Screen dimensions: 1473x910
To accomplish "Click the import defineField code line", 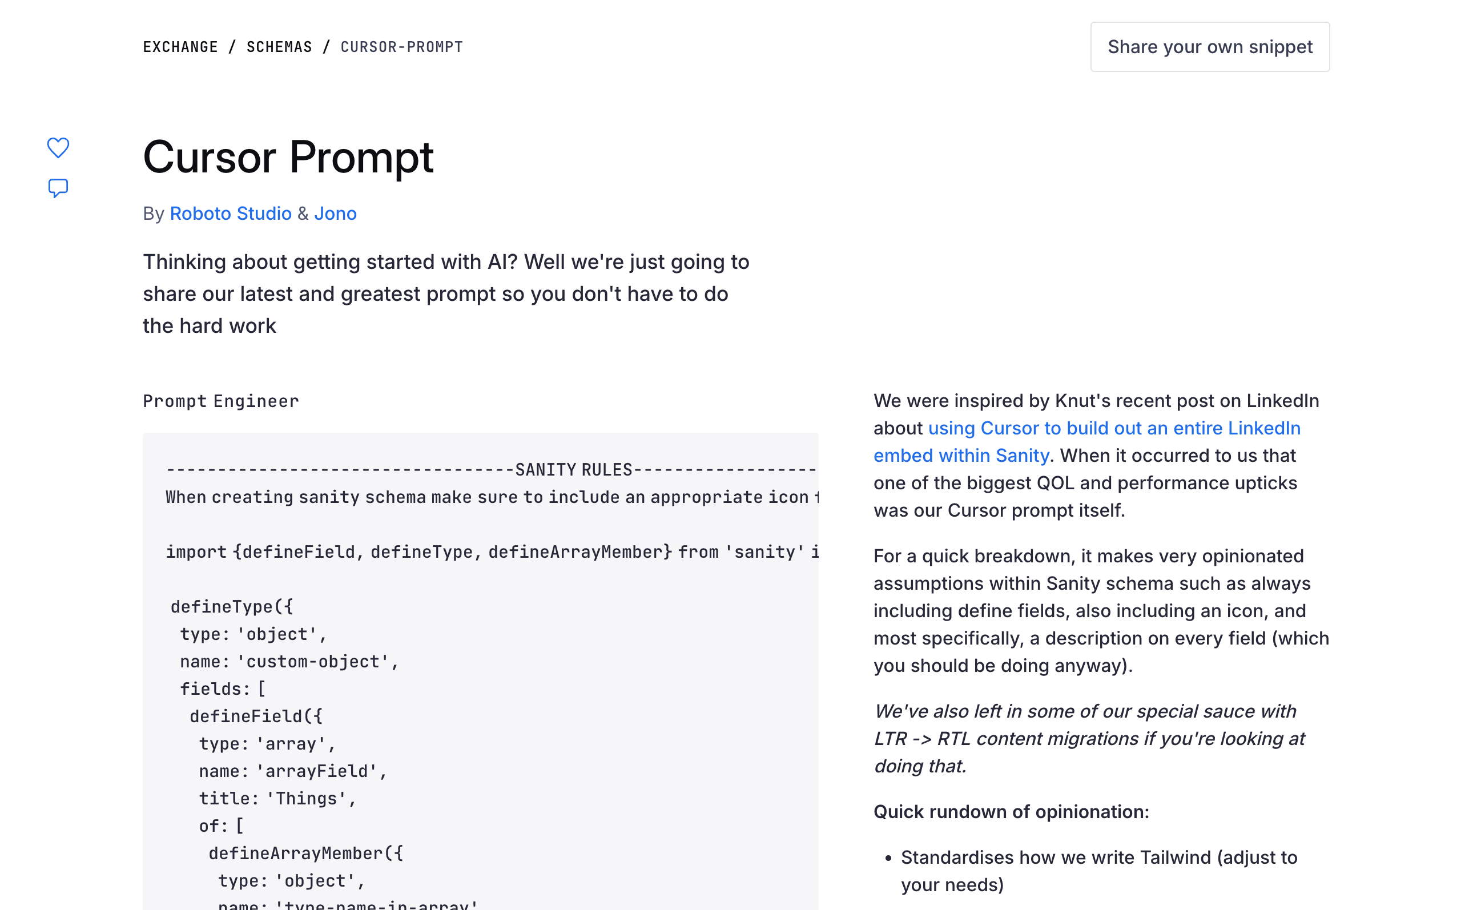I will coord(492,552).
